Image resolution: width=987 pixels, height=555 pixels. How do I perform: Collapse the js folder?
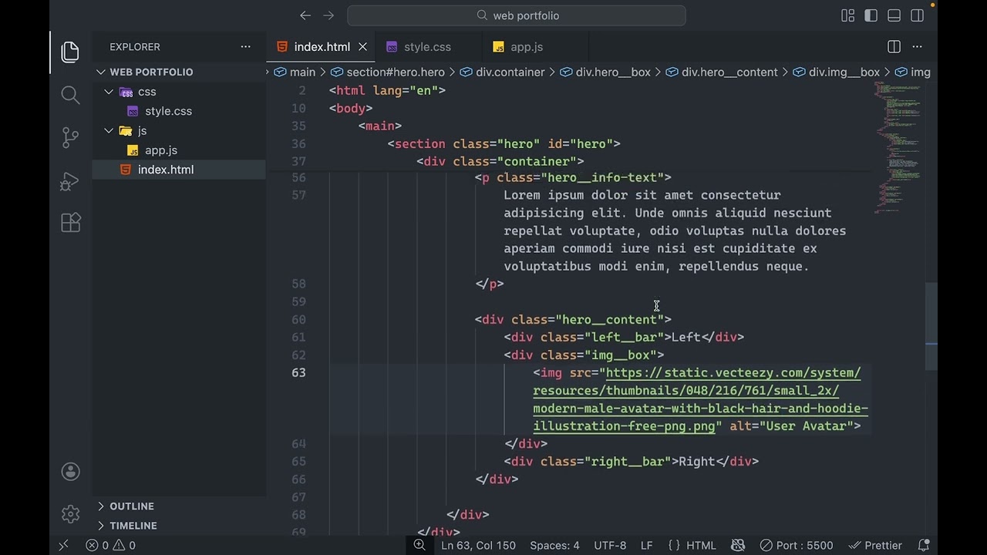109,131
